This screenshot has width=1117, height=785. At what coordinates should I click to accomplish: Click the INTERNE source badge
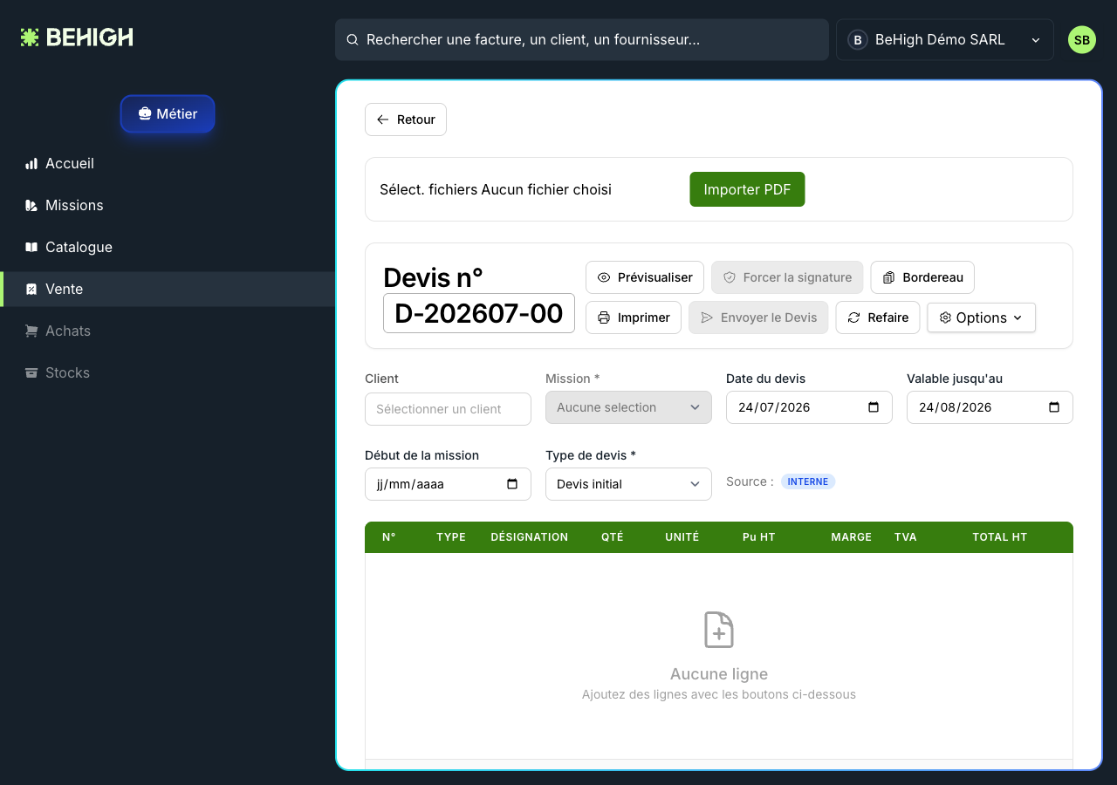click(x=808, y=481)
